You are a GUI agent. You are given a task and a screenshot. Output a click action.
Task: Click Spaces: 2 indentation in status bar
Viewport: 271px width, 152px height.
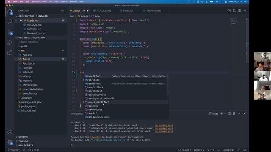199,150
